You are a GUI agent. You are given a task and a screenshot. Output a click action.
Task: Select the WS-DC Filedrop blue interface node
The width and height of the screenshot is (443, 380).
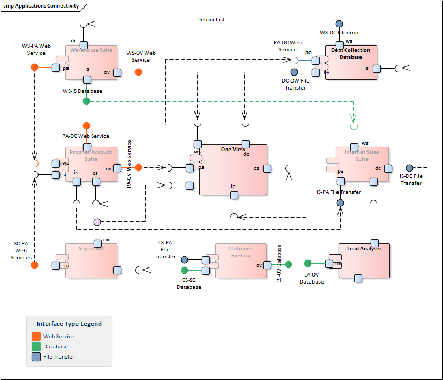(339, 24)
